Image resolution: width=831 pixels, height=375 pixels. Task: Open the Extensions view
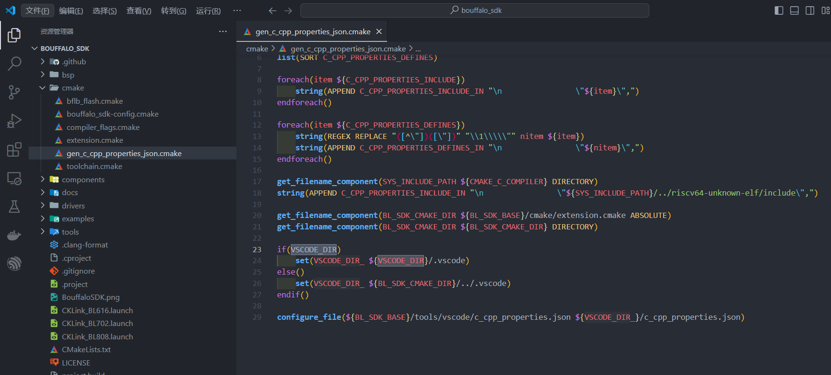pos(14,149)
